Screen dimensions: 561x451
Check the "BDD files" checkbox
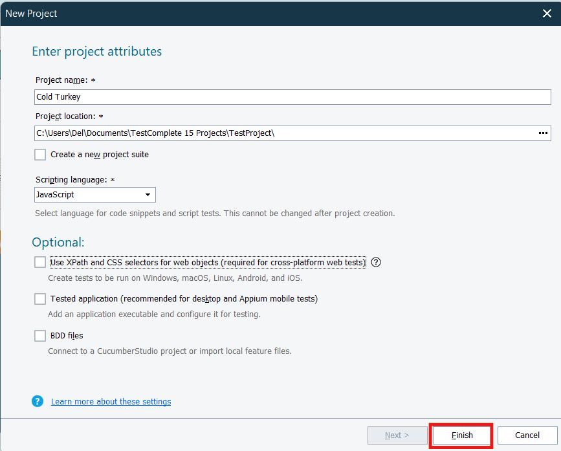pyautogui.click(x=39, y=335)
